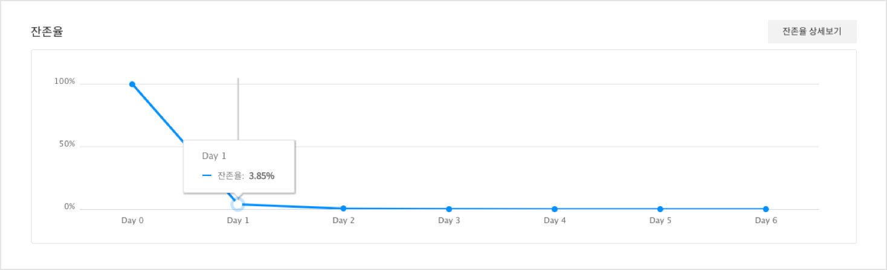Viewport: 887px width, 270px height.
Task: Click the Day 1 x-axis label
Action: pos(237,221)
